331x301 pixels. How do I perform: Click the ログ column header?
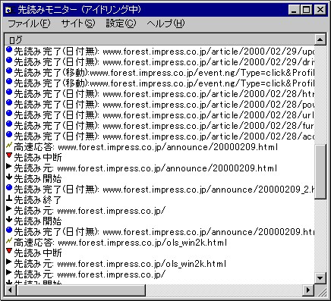tap(159, 39)
